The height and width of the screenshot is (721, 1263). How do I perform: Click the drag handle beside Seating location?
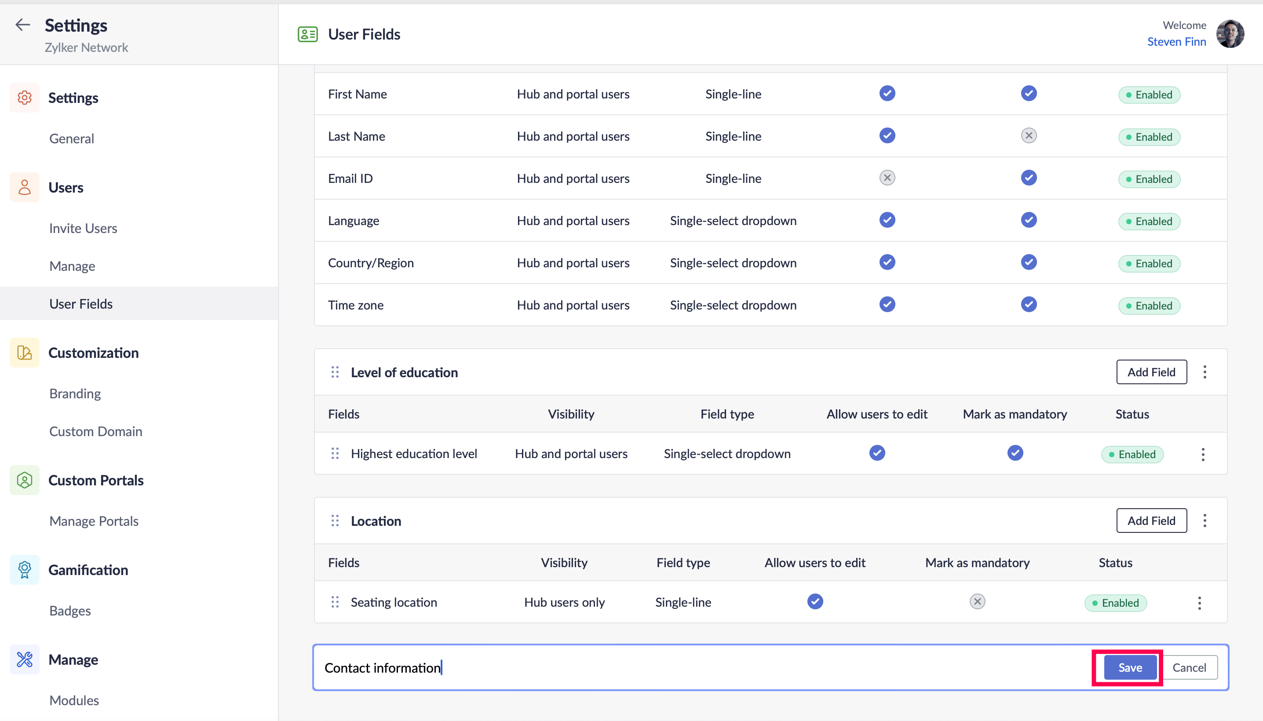[335, 602]
